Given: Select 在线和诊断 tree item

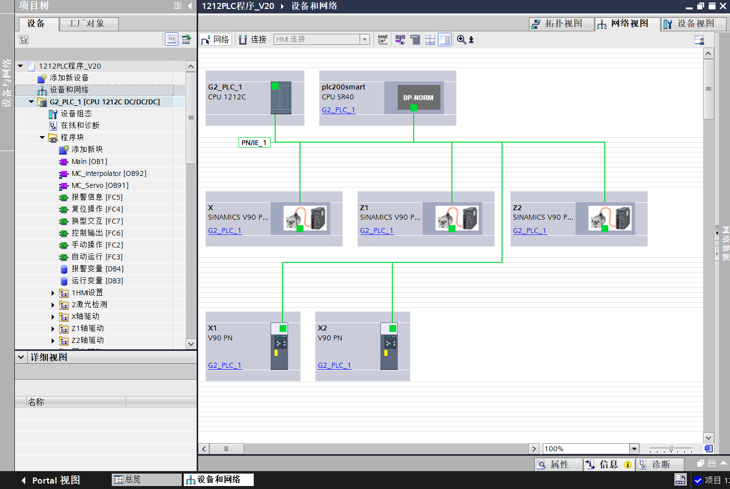Looking at the screenshot, I should tap(79, 125).
